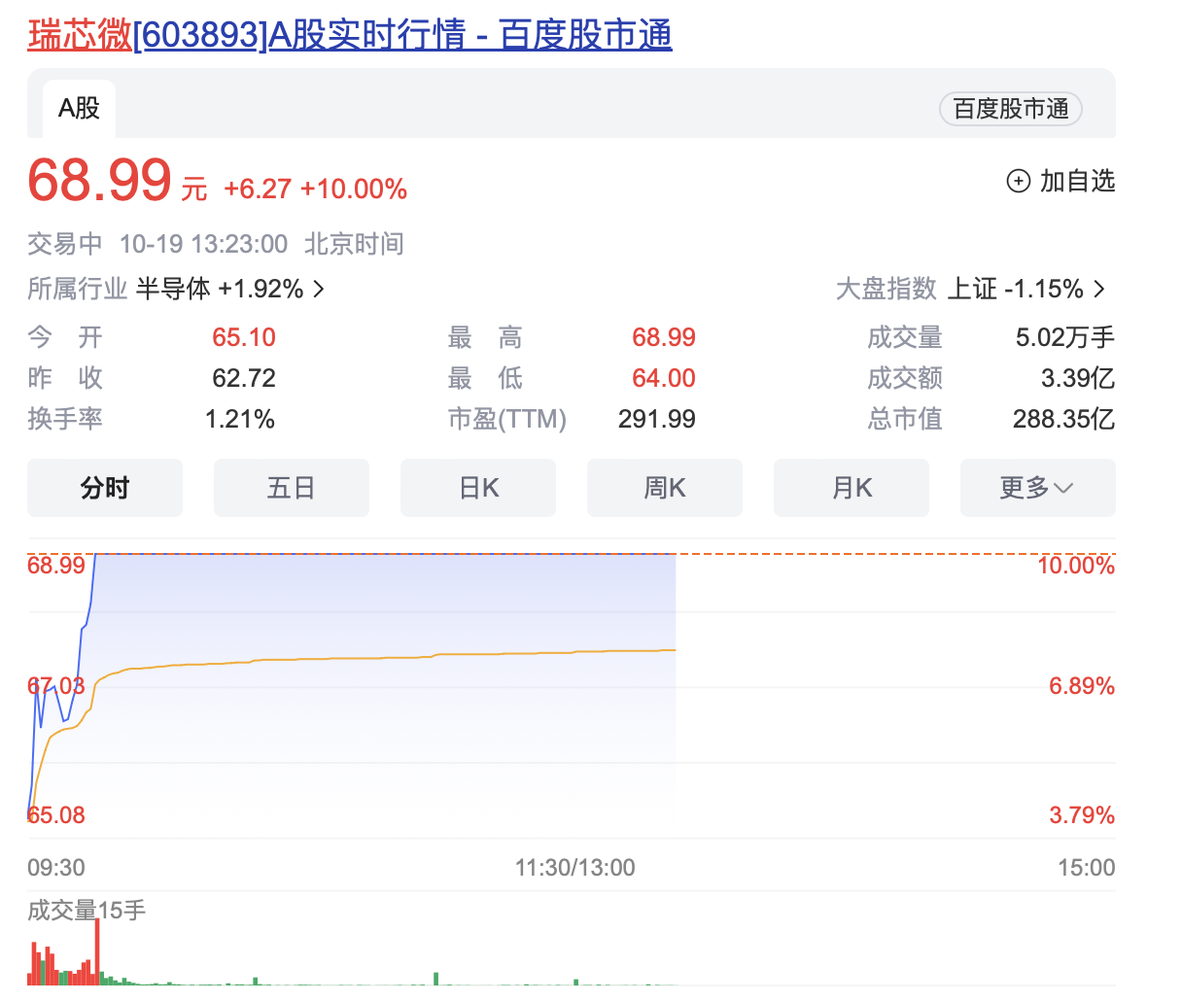
Task: Click the tallest red volume bar
Action: 97,950
